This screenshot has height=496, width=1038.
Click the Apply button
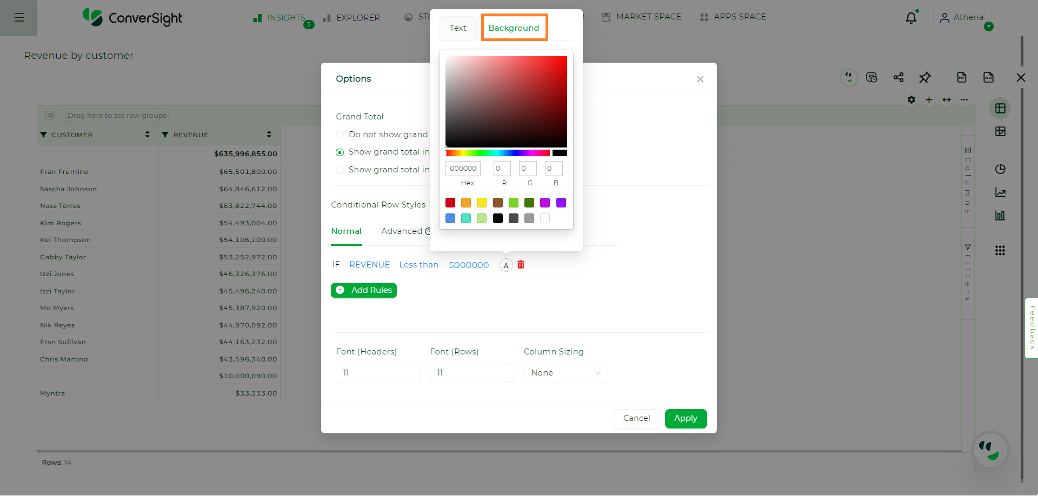pos(686,419)
